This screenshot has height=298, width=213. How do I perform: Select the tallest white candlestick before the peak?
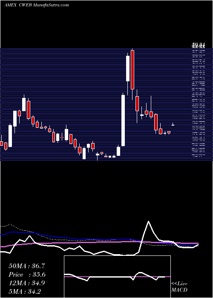pyautogui.click(x=123, y=120)
